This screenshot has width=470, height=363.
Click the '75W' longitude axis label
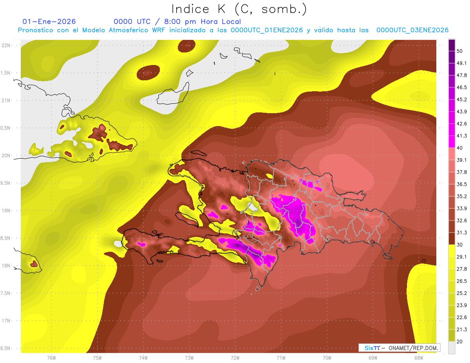(x=98, y=358)
